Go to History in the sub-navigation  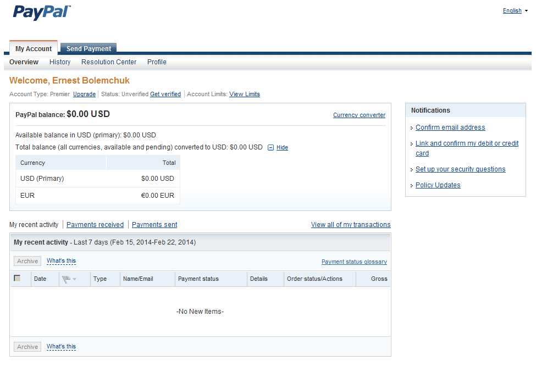[x=60, y=62]
